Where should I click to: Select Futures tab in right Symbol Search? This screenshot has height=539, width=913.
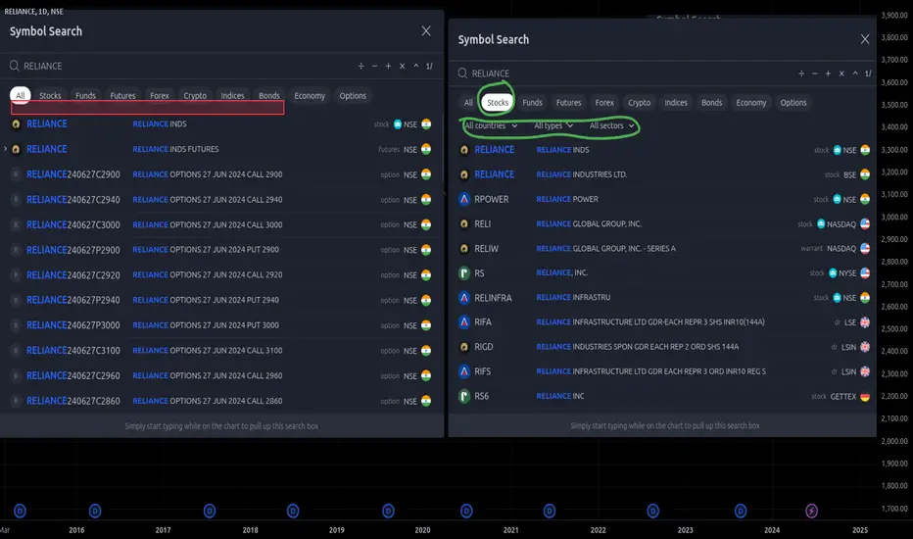(568, 103)
